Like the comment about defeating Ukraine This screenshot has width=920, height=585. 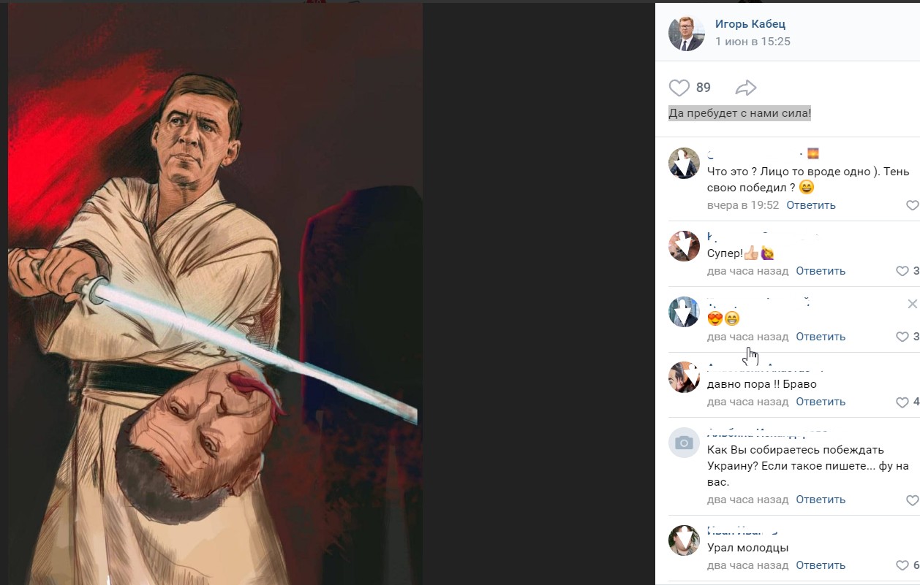tap(912, 500)
